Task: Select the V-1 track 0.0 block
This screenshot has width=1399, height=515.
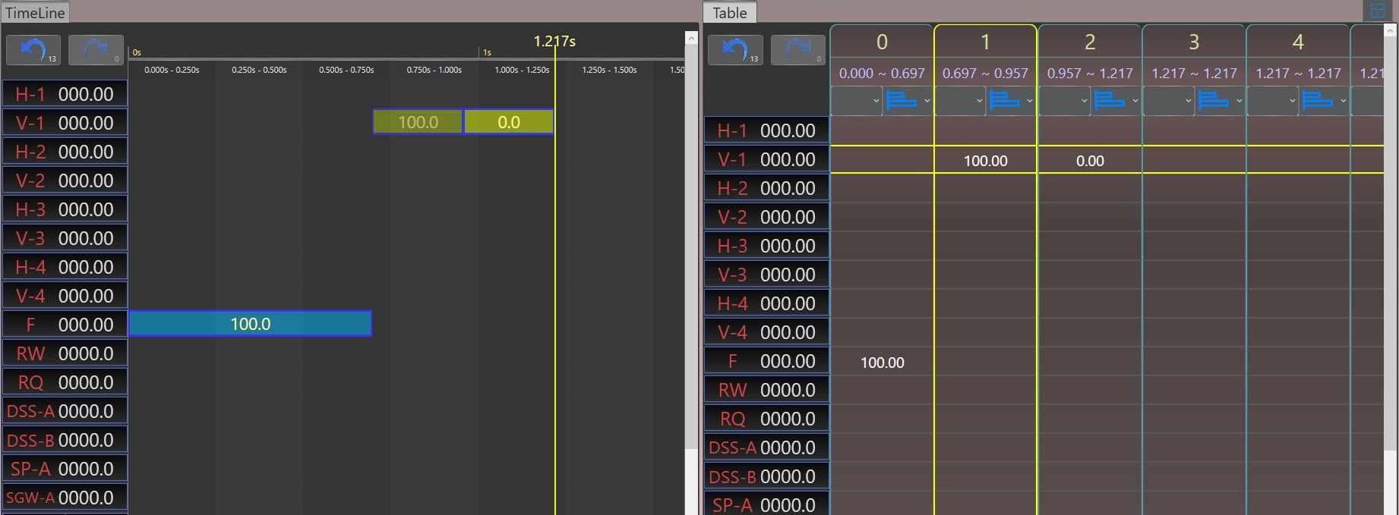Action: coord(508,122)
